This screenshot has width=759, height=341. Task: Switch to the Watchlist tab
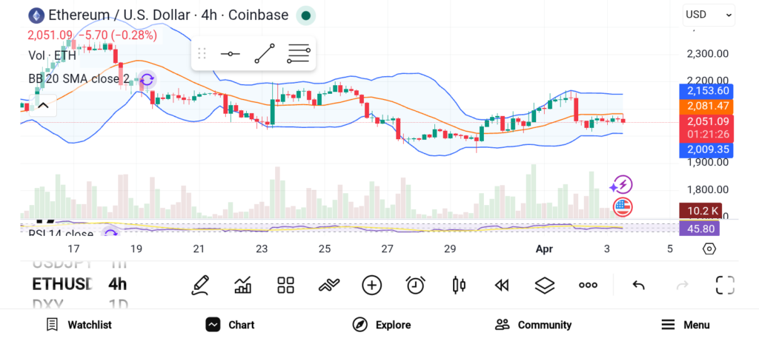click(79, 325)
